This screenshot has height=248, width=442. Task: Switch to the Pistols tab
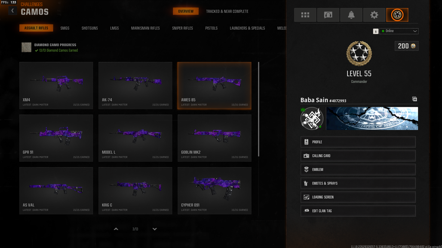pyautogui.click(x=212, y=28)
